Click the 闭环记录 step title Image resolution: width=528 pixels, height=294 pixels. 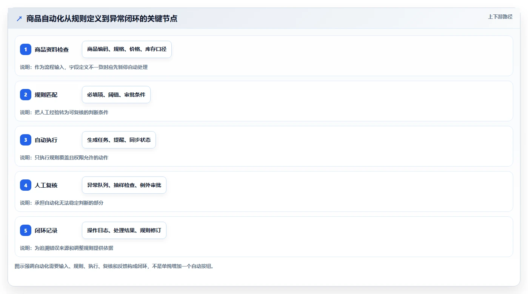(46, 230)
